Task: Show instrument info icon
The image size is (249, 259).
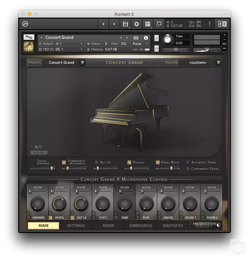Action: 146,38
